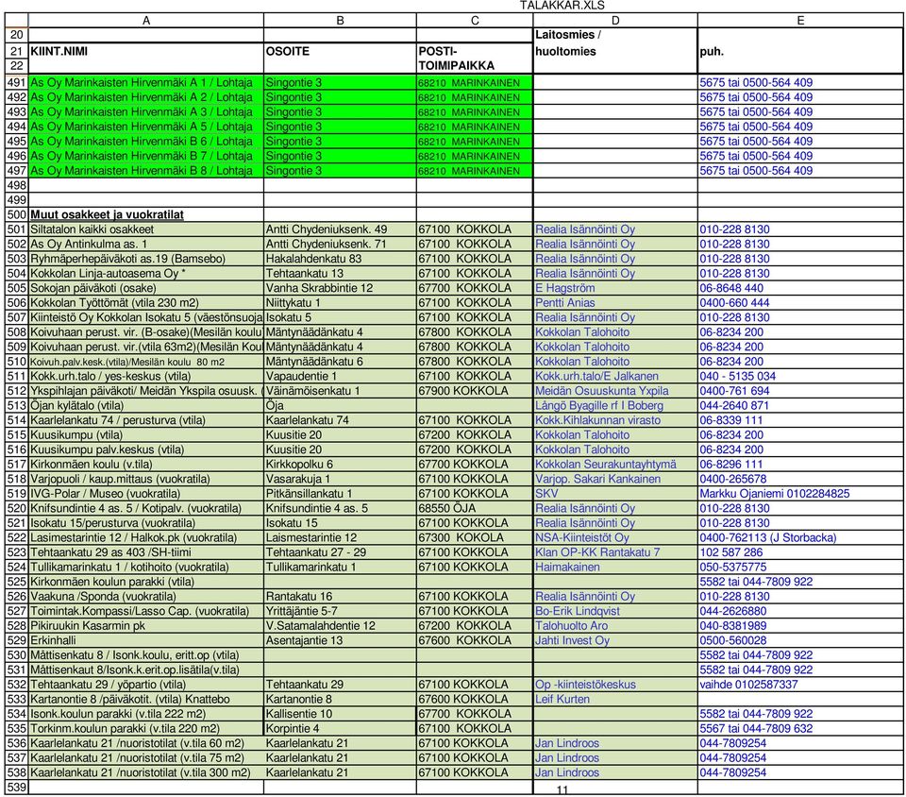Click 'Singontie 3' in row 494
Viewport: 906px width, 797px height.
pos(340,127)
